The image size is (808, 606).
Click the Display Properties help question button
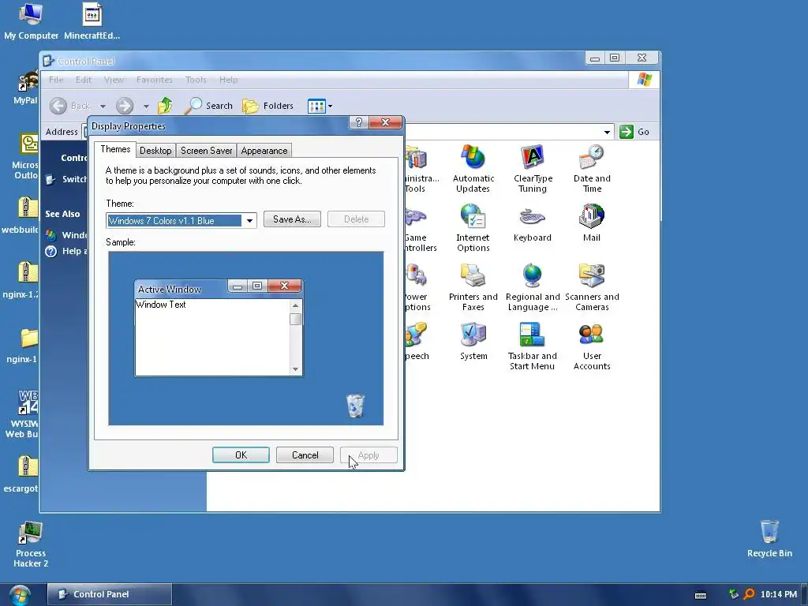pos(359,122)
